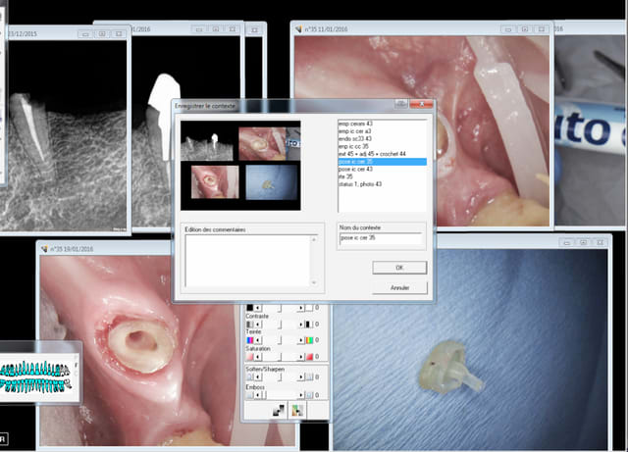This screenshot has height=452, width=628.
Task: Select 'status 1, photo 43' list entry
Action: [x=365, y=183]
